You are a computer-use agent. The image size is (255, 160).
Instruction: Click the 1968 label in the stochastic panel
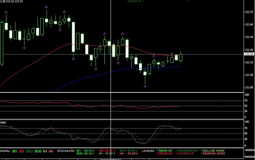tap(3, 123)
